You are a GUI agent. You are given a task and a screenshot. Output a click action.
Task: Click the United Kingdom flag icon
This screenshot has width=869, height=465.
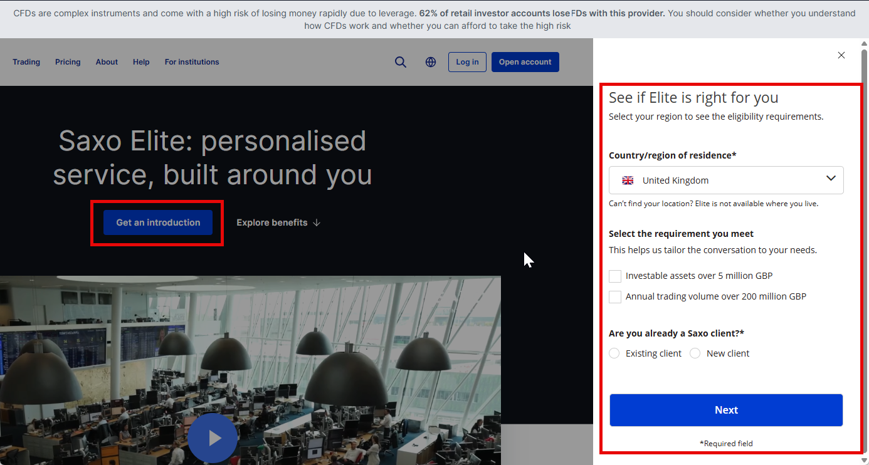pyautogui.click(x=628, y=180)
